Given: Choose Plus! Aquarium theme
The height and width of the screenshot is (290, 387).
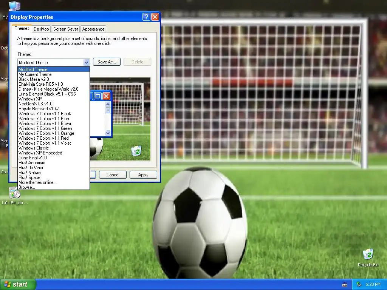Looking at the screenshot, I should pyautogui.click(x=54, y=163).
